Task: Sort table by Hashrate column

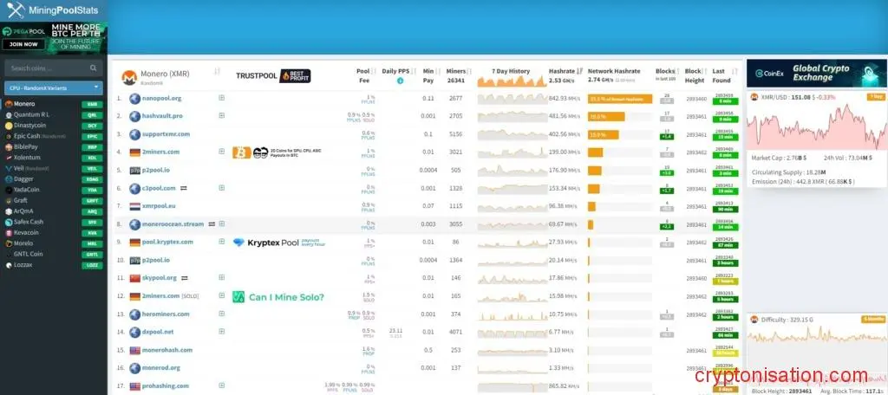Action: (579, 71)
